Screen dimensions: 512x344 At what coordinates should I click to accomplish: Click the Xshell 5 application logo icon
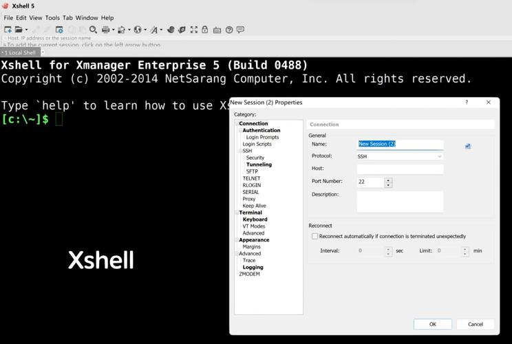coord(6,6)
